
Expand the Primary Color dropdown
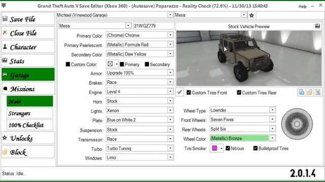pyautogui.click(x=170, y=35)
